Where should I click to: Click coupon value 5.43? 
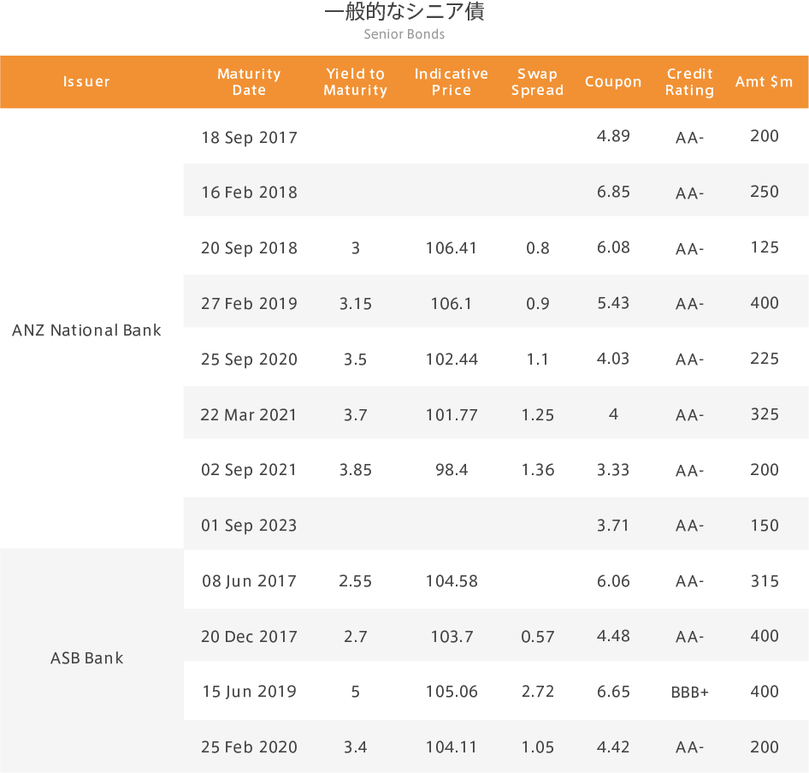point(613,302)
